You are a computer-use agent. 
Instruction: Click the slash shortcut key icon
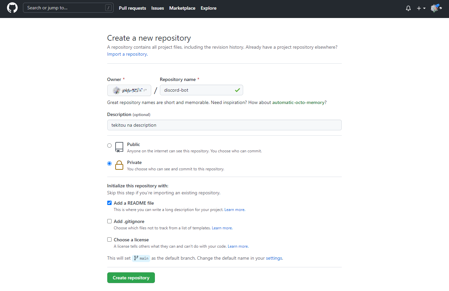(x=108, y=8)
